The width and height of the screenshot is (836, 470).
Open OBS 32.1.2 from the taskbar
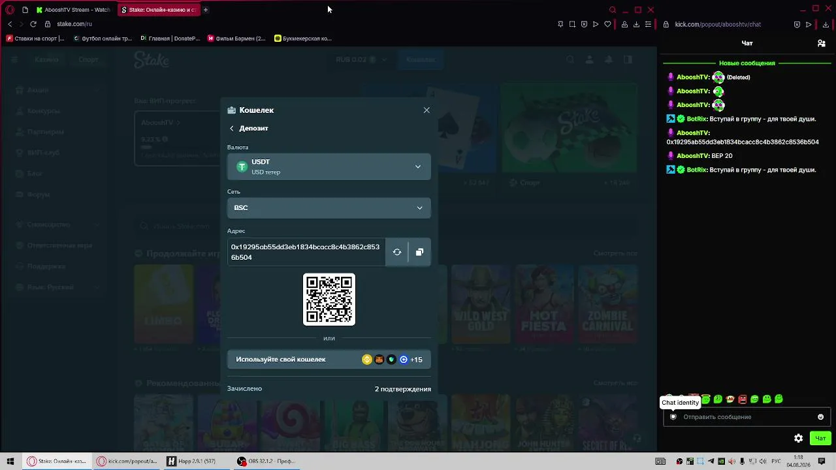(x=266, y=462)
